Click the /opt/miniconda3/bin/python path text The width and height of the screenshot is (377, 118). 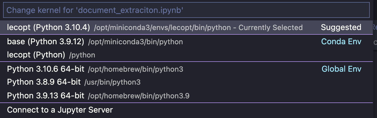pyautogui.click(x=136, y=42)
